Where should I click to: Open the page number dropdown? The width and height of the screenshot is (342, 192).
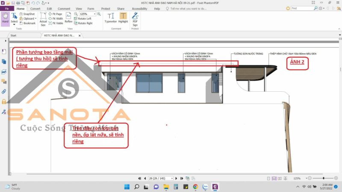click(x=172, y=178)
